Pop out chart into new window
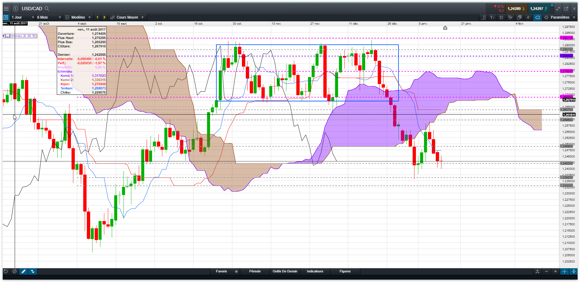The height and width of the screenshot is (282, 580). [566, 9]
